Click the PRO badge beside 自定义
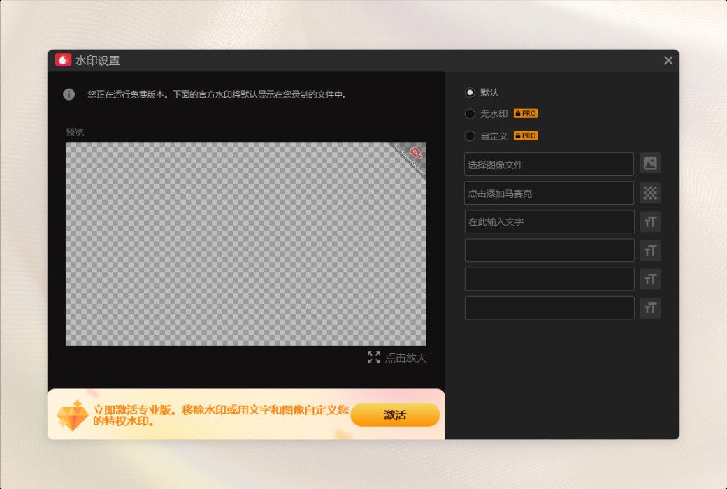This screenshot has height=489, width=727. pyautogui.click(x=526, y=136)
